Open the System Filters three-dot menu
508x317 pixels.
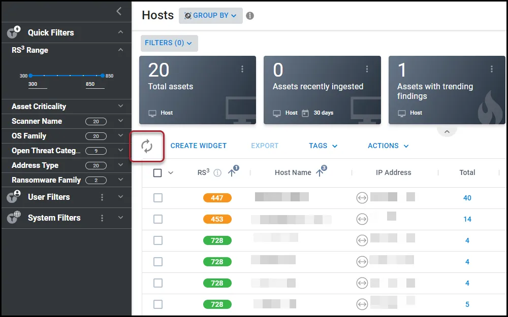click(102, 218)
